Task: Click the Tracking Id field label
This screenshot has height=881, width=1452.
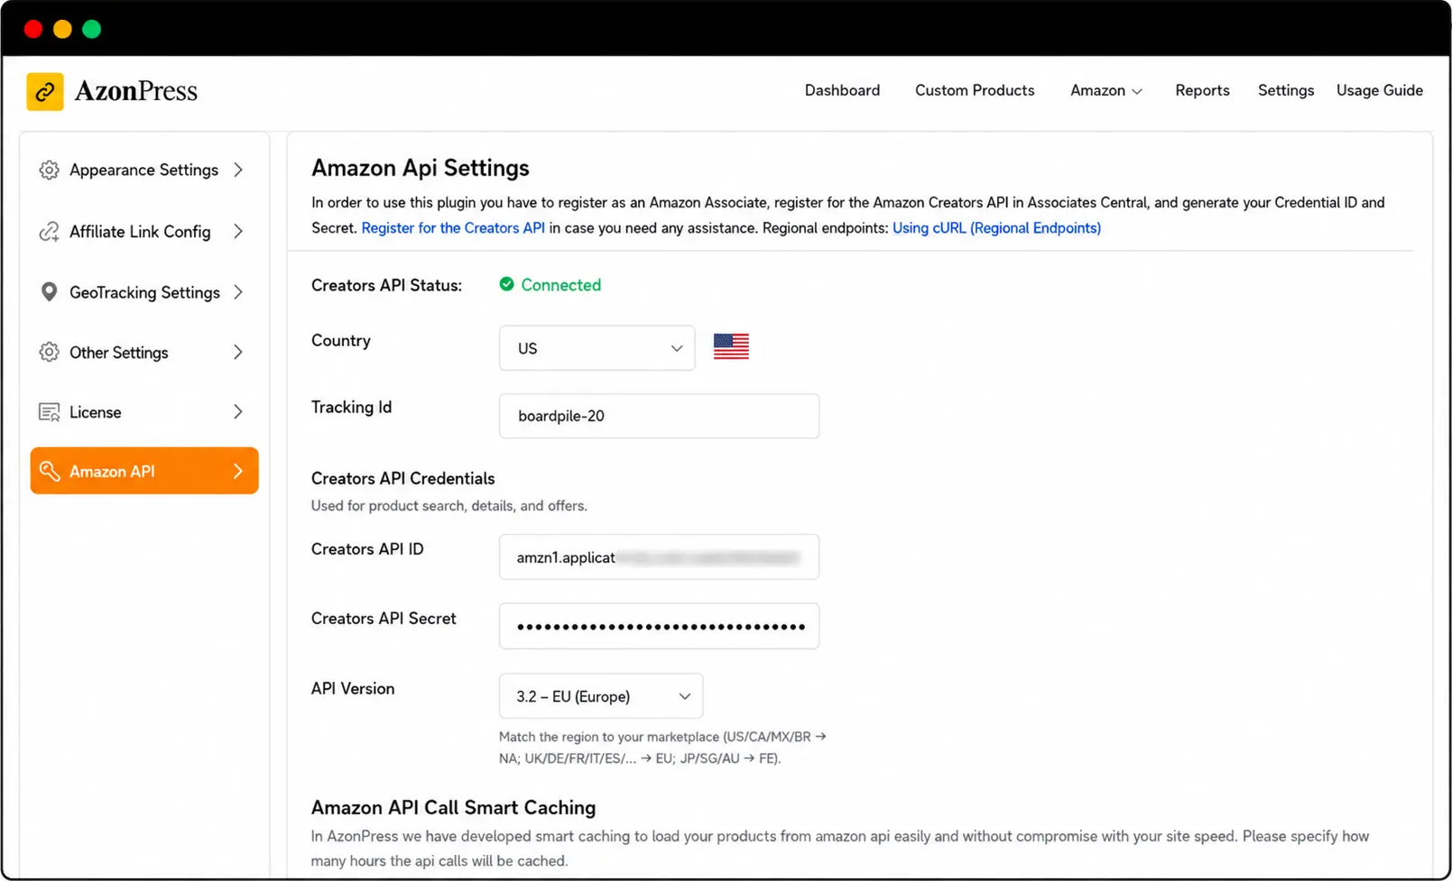Action: pyautogui.click(x=351, y=408)
